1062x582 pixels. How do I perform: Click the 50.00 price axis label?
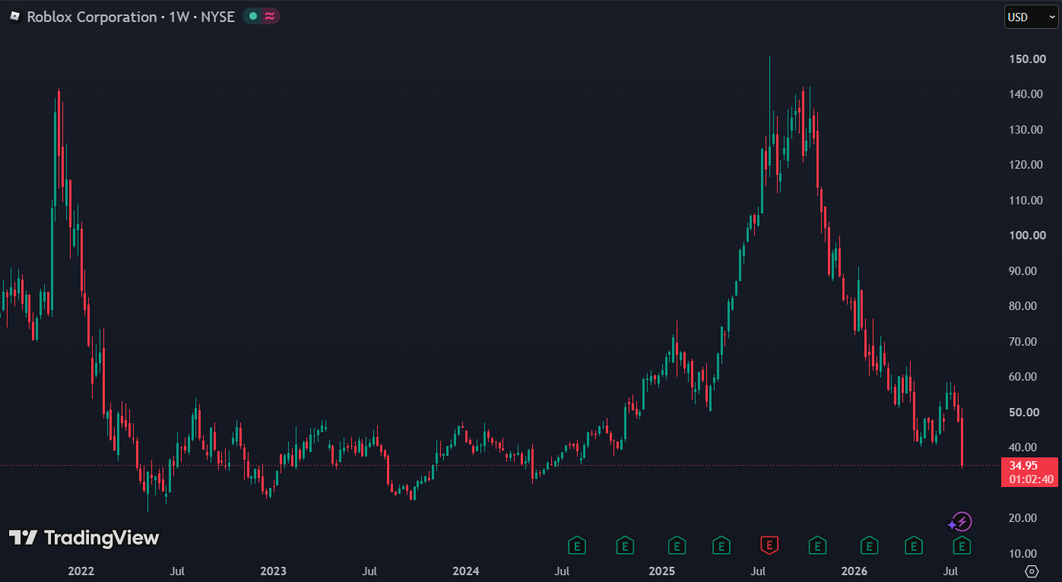click(1023, 413)
